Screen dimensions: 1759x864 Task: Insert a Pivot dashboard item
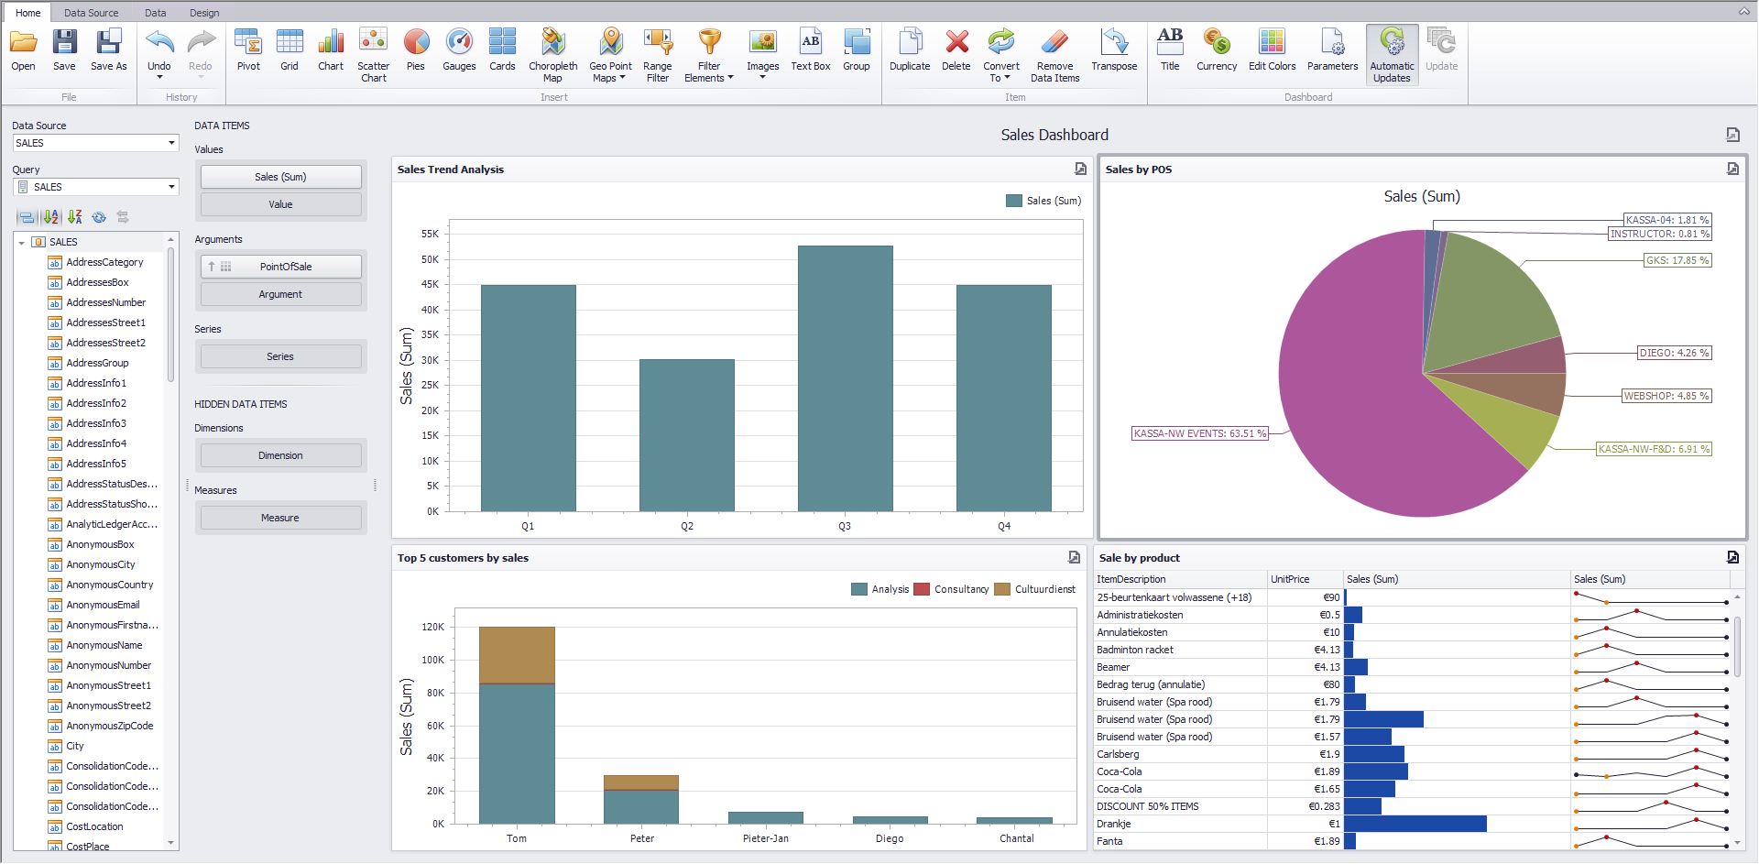pos(248,51)
